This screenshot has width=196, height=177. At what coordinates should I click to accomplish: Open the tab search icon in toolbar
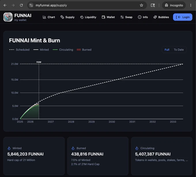coord(153,5)
